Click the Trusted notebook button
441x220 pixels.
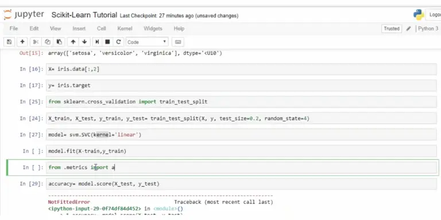(392, 29)
